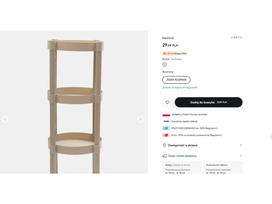Click the location pin icon
272x204 pixels.
(165, 145)
